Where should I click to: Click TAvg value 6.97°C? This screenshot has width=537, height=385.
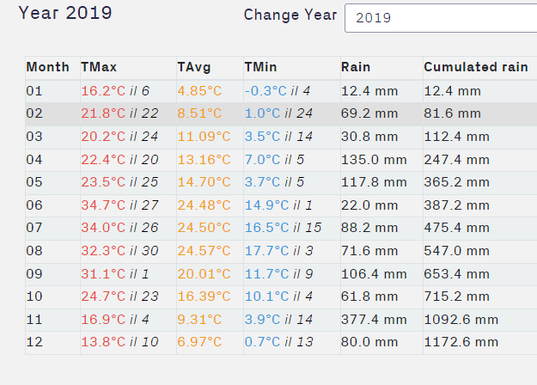199,342
